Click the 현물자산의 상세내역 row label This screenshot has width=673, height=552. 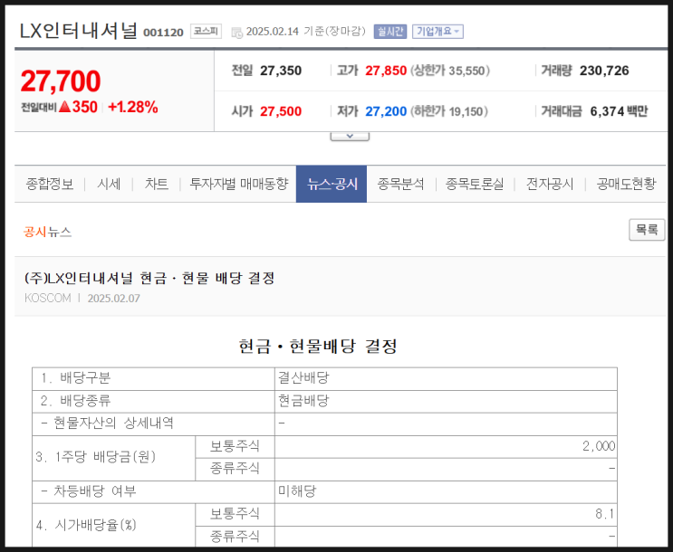(107, 424)
